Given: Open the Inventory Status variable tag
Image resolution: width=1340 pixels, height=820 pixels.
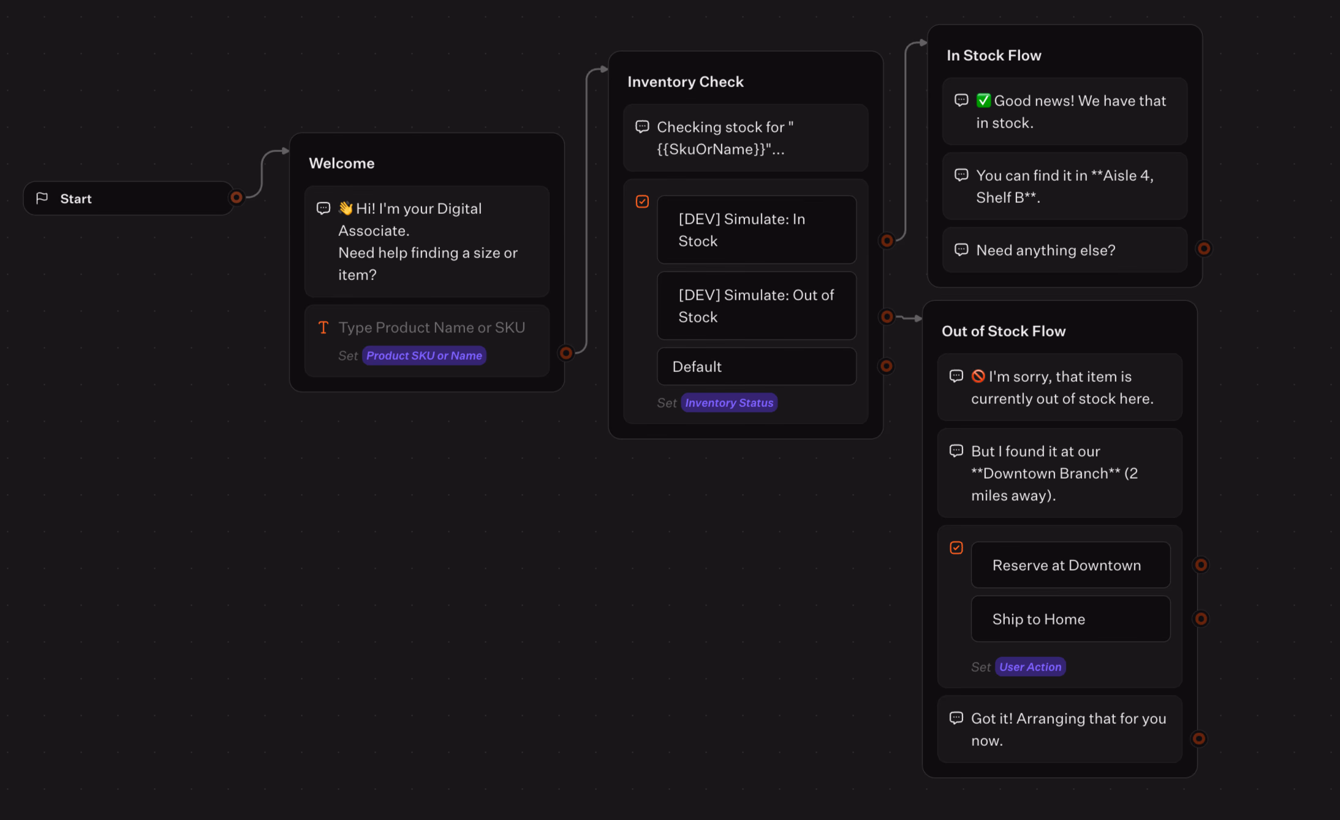Looking at the screenshot, I should [729, 403].
